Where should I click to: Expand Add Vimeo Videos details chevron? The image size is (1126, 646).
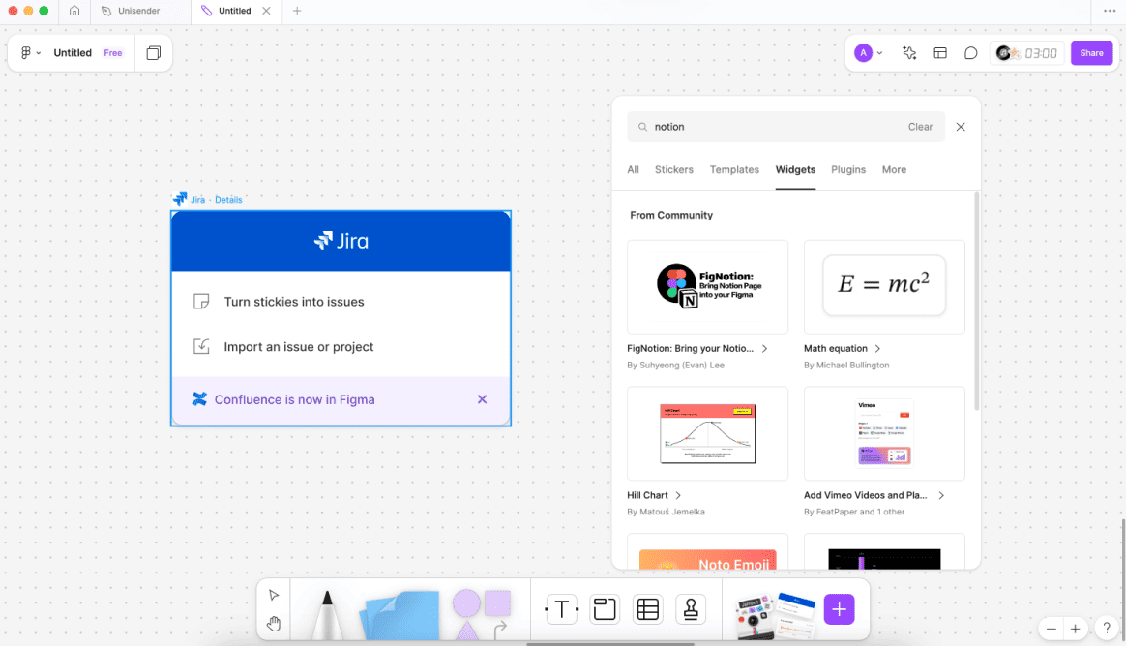[940, 495]
